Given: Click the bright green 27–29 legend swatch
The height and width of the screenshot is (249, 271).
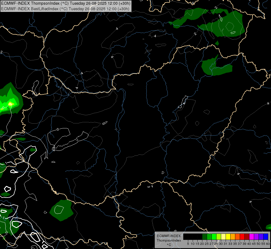Looking at the screenshot, I should [214, 237].
